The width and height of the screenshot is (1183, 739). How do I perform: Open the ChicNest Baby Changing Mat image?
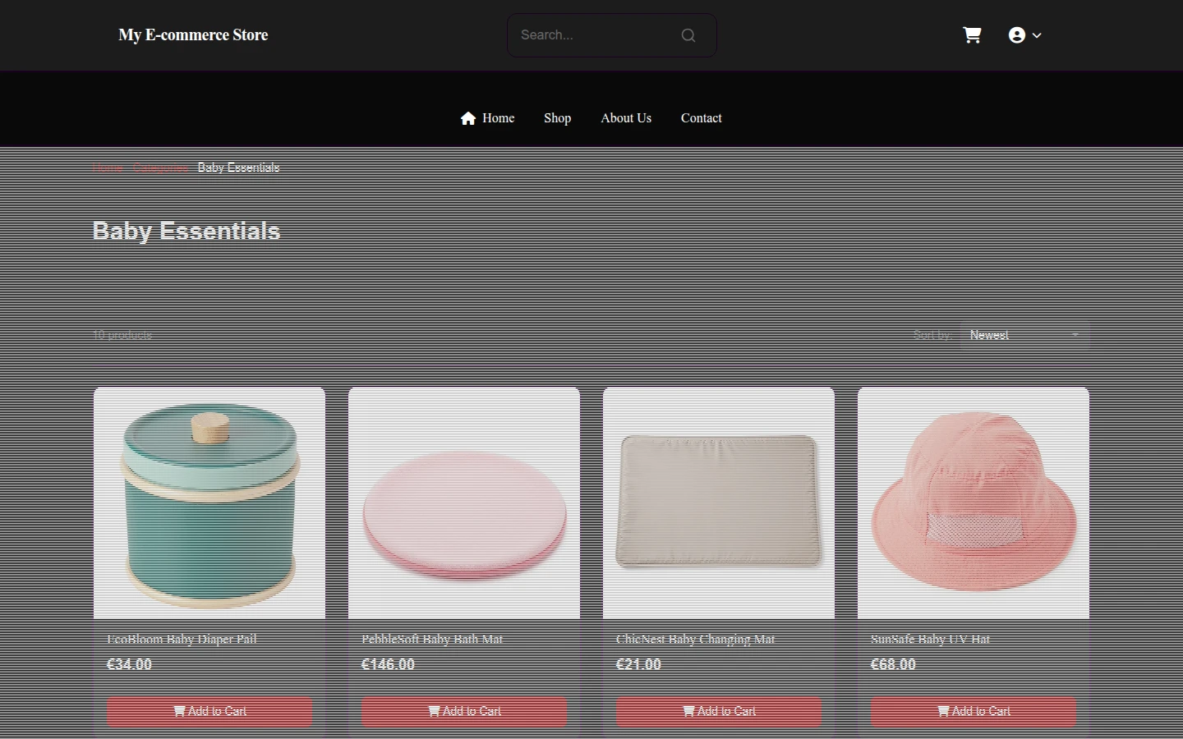pyautogui.click(x=719, y=503)
